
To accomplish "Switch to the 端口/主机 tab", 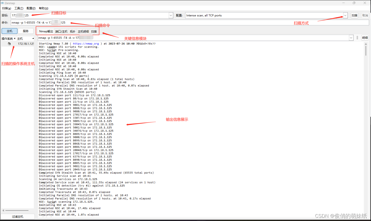I will (61, 31).
